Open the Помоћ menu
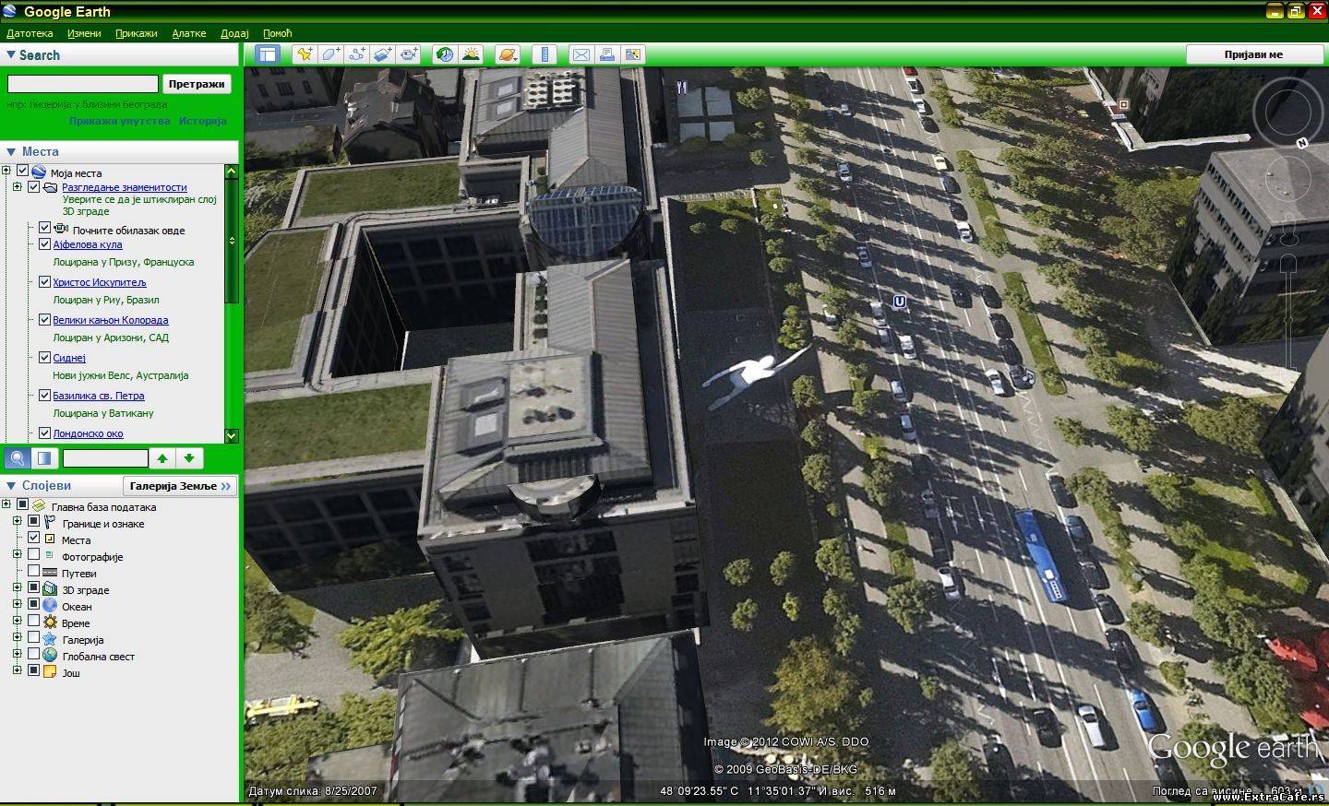This screenshot has width=1329, height=806. tap(278, 33)
